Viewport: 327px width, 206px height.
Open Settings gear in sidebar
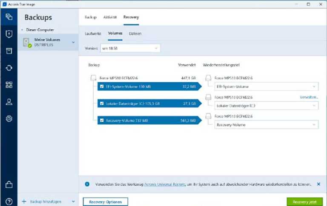pyautogui.click(x=9, y=119)
